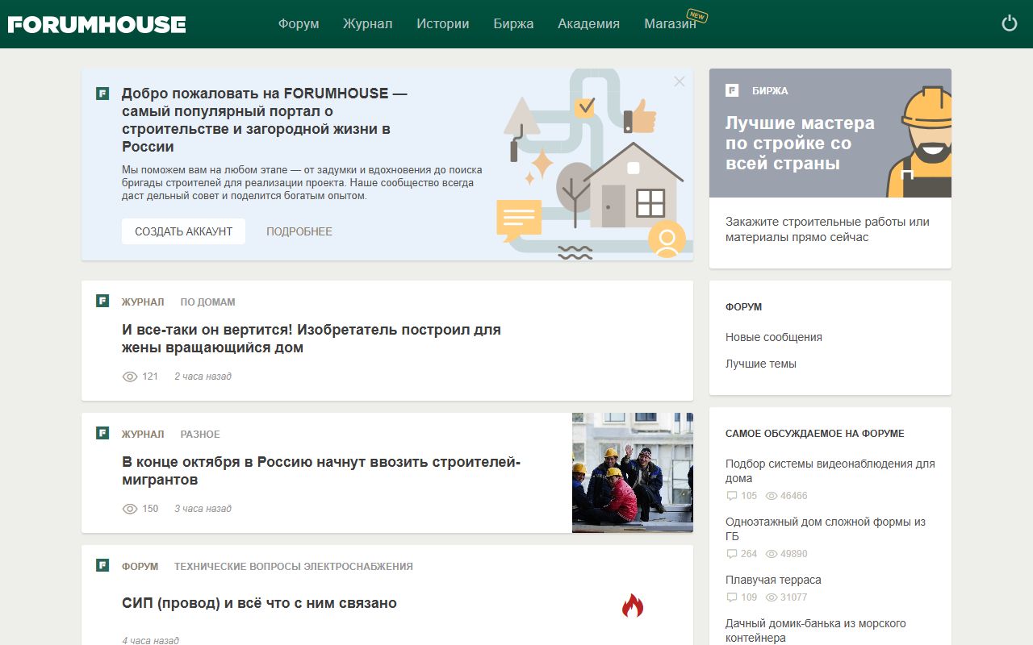The width and height of the screenshot is (1033, 645).
Task: Click the power login icon in header
Action: (1010, 23)
